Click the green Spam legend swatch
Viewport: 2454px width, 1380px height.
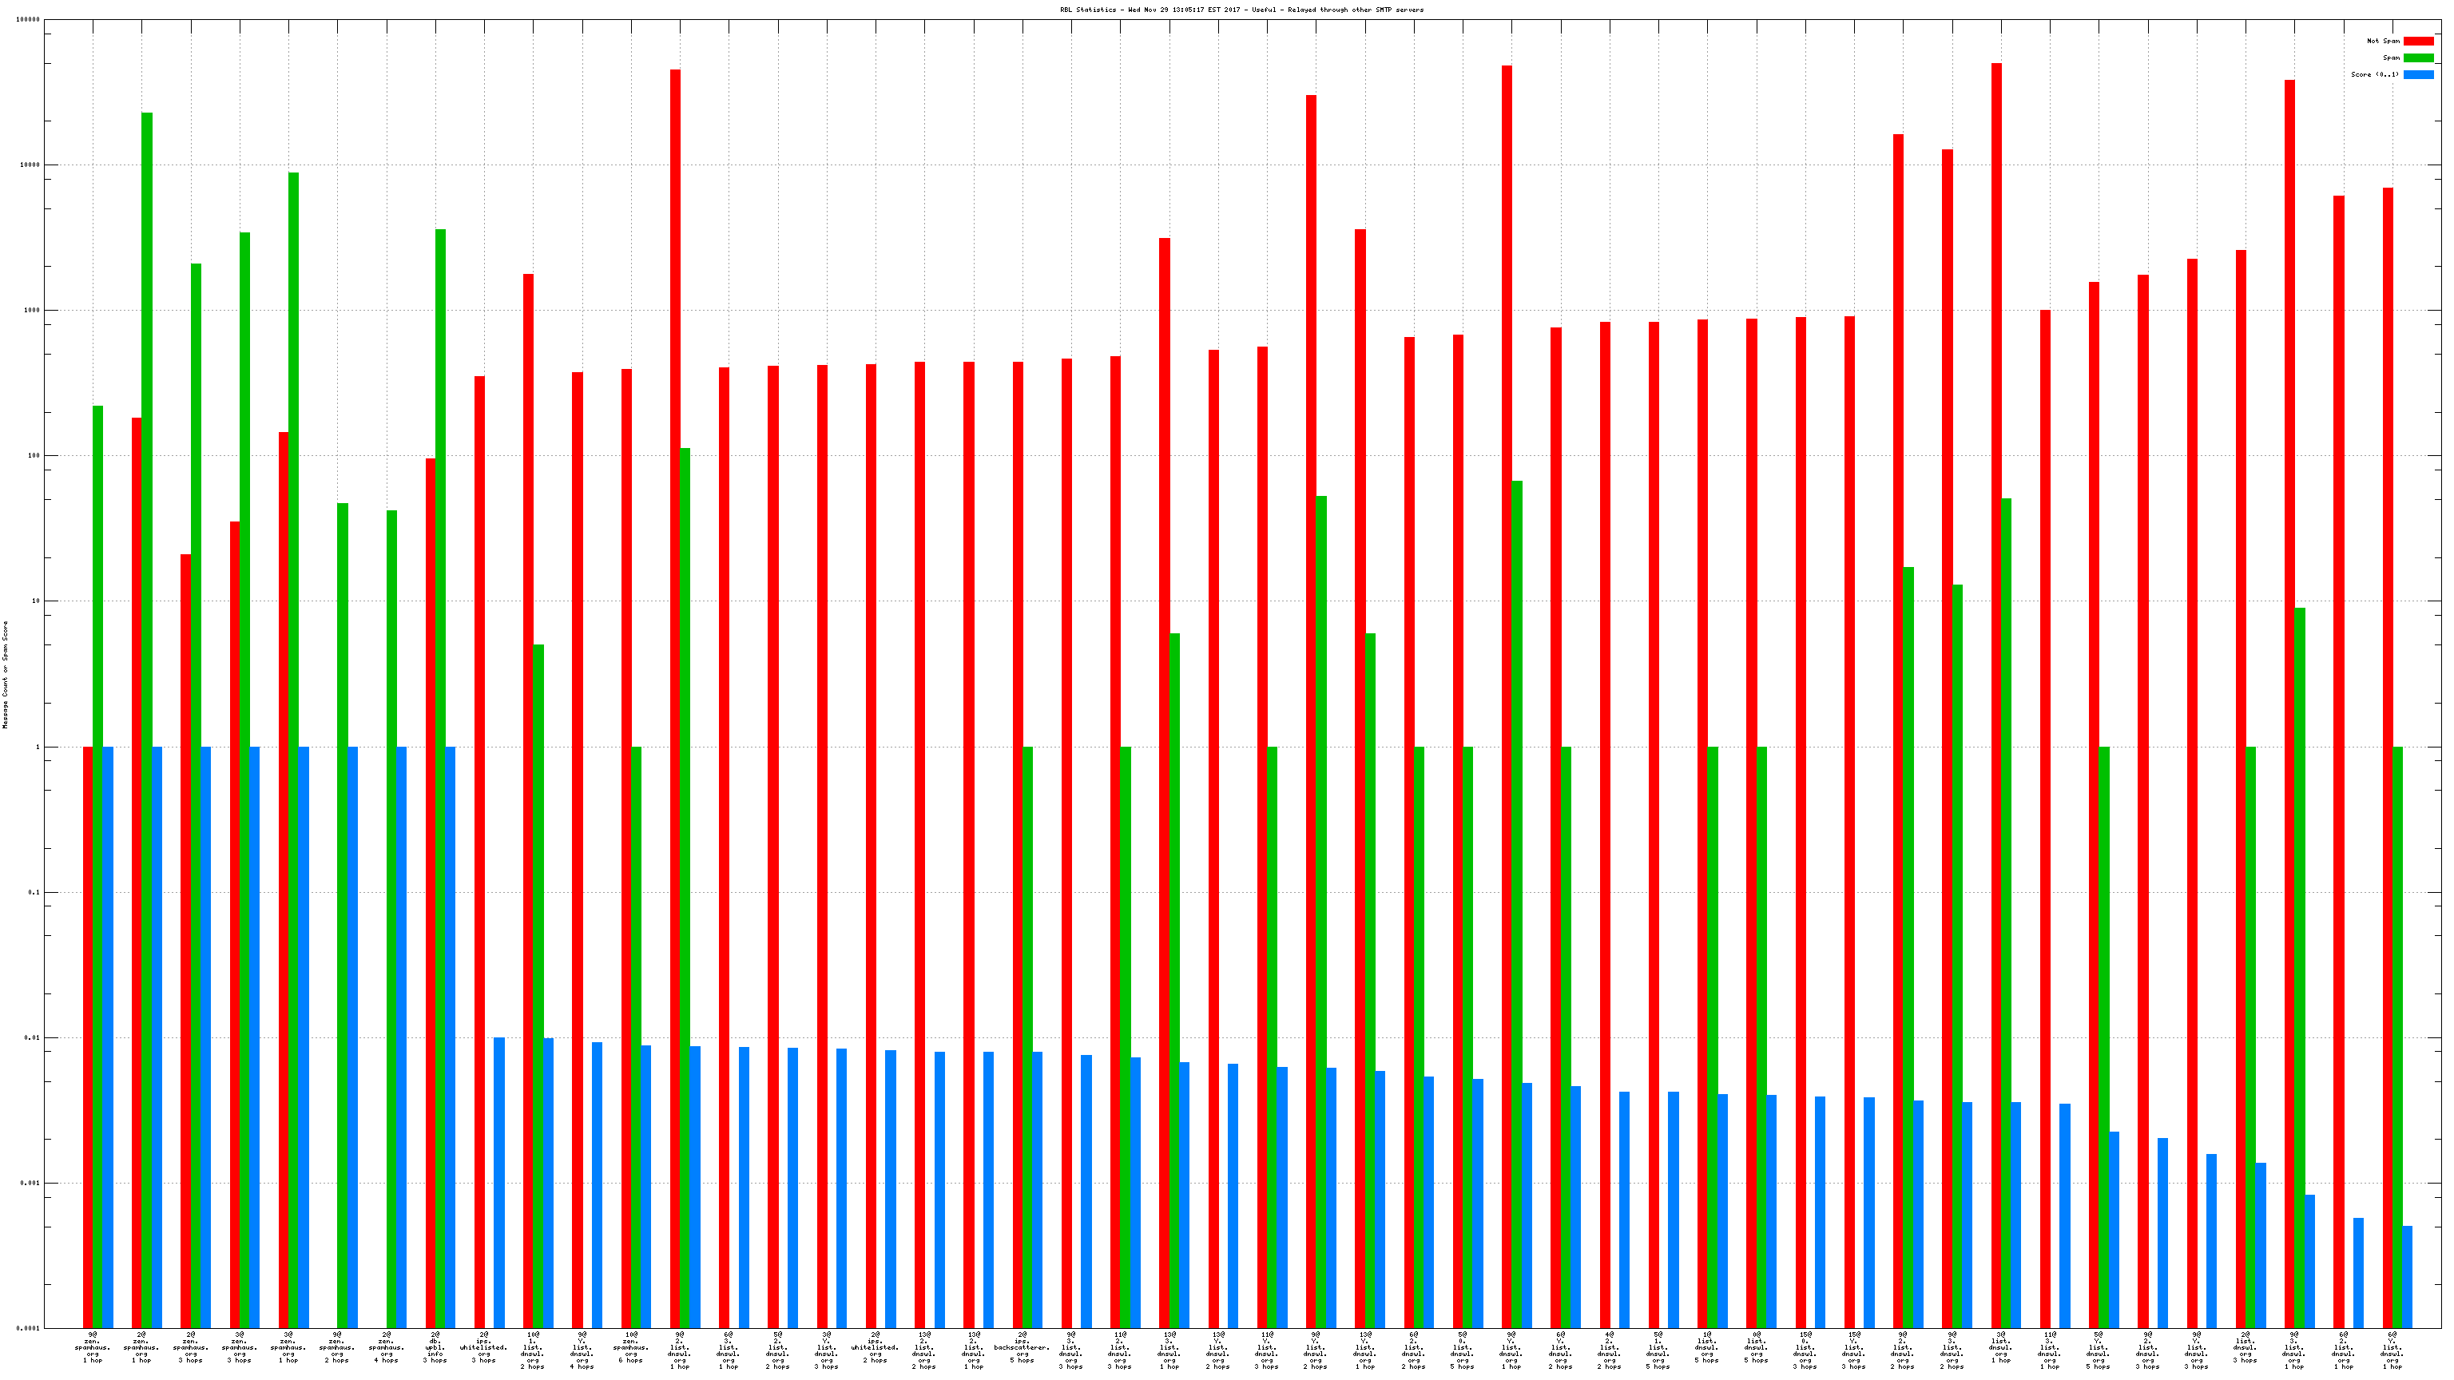coord(2418,58)
